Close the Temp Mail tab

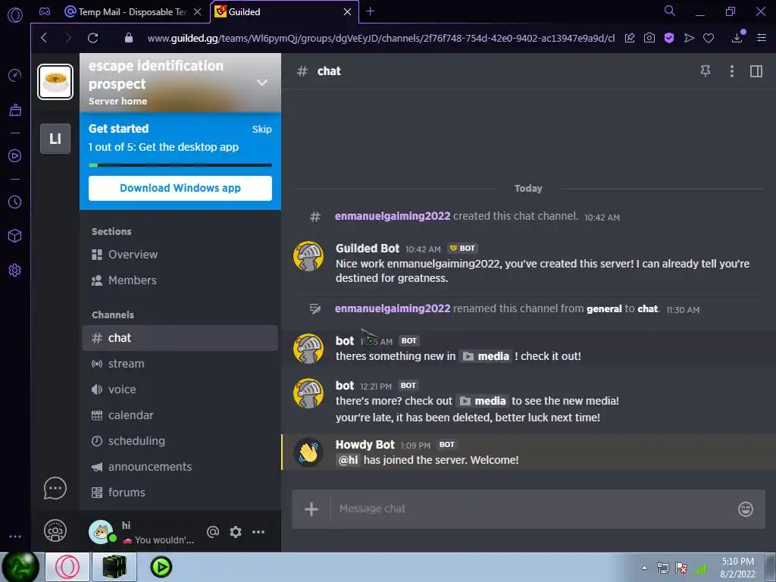coord(198,12)
